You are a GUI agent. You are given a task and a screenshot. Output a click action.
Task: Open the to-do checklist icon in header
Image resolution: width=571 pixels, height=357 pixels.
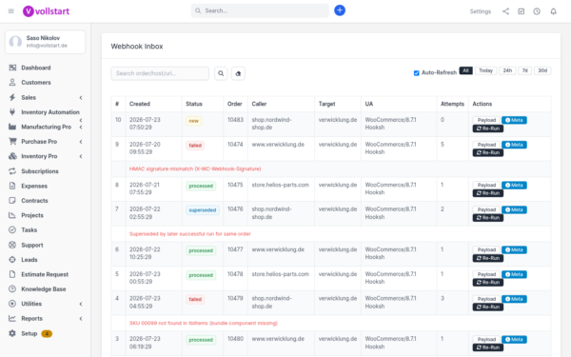tap(522, 11)
